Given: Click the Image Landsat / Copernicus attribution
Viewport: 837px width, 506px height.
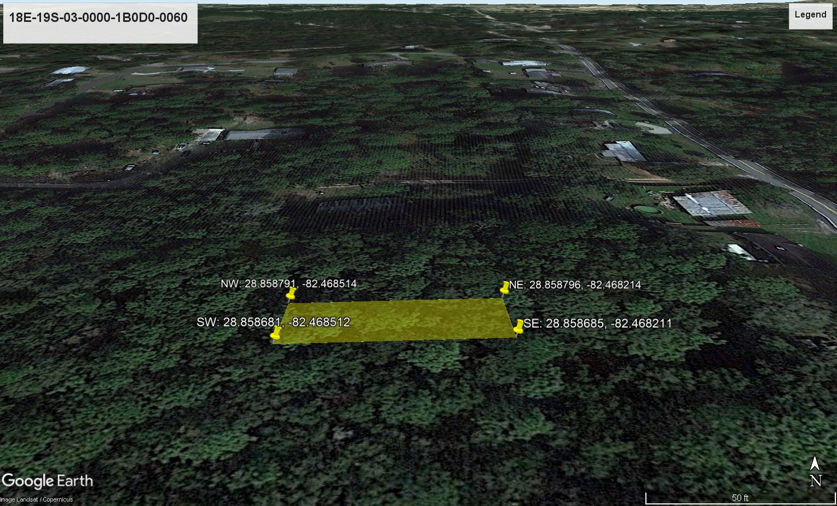Looking at the screenshot, I should (37, 499).
